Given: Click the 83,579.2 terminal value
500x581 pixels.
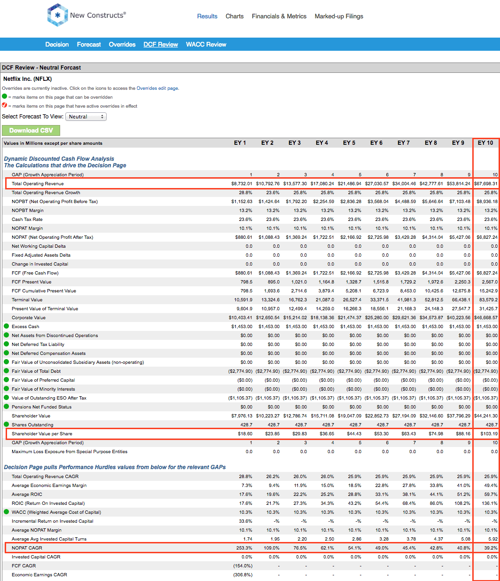Looking at the screenshot, I should pos(488,299).
